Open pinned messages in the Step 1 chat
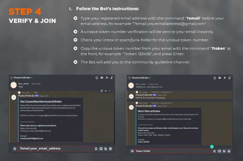The width and height of the screenshot is (243, 161). (x=107, y=78)
